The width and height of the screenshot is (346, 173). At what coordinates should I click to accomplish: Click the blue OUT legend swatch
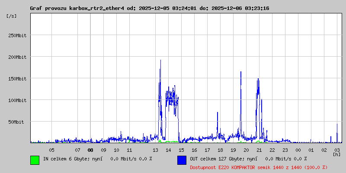[x=182, y=160]
